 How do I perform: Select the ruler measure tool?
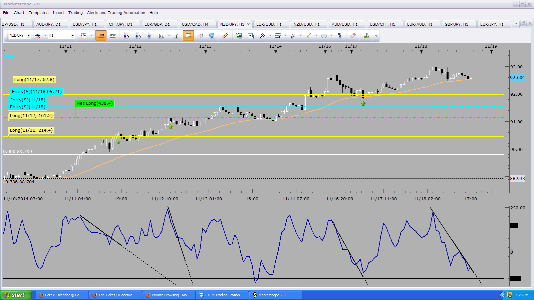click(x=225, y=36)
